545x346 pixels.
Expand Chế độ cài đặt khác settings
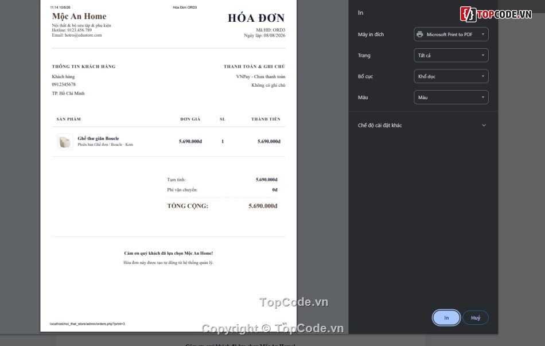coord(422,125)
